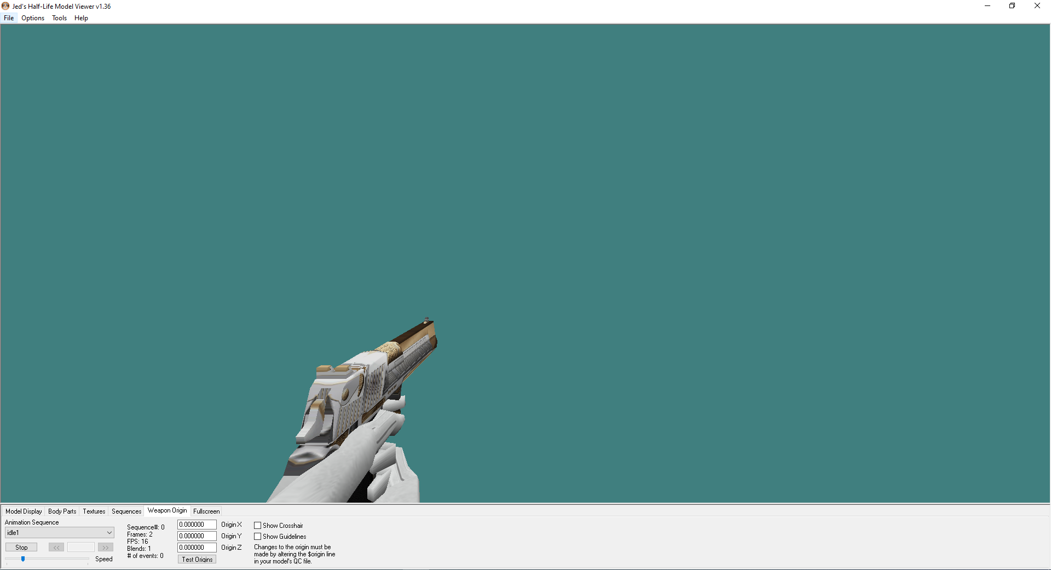Open the Options menu

[x=33, y=18]
